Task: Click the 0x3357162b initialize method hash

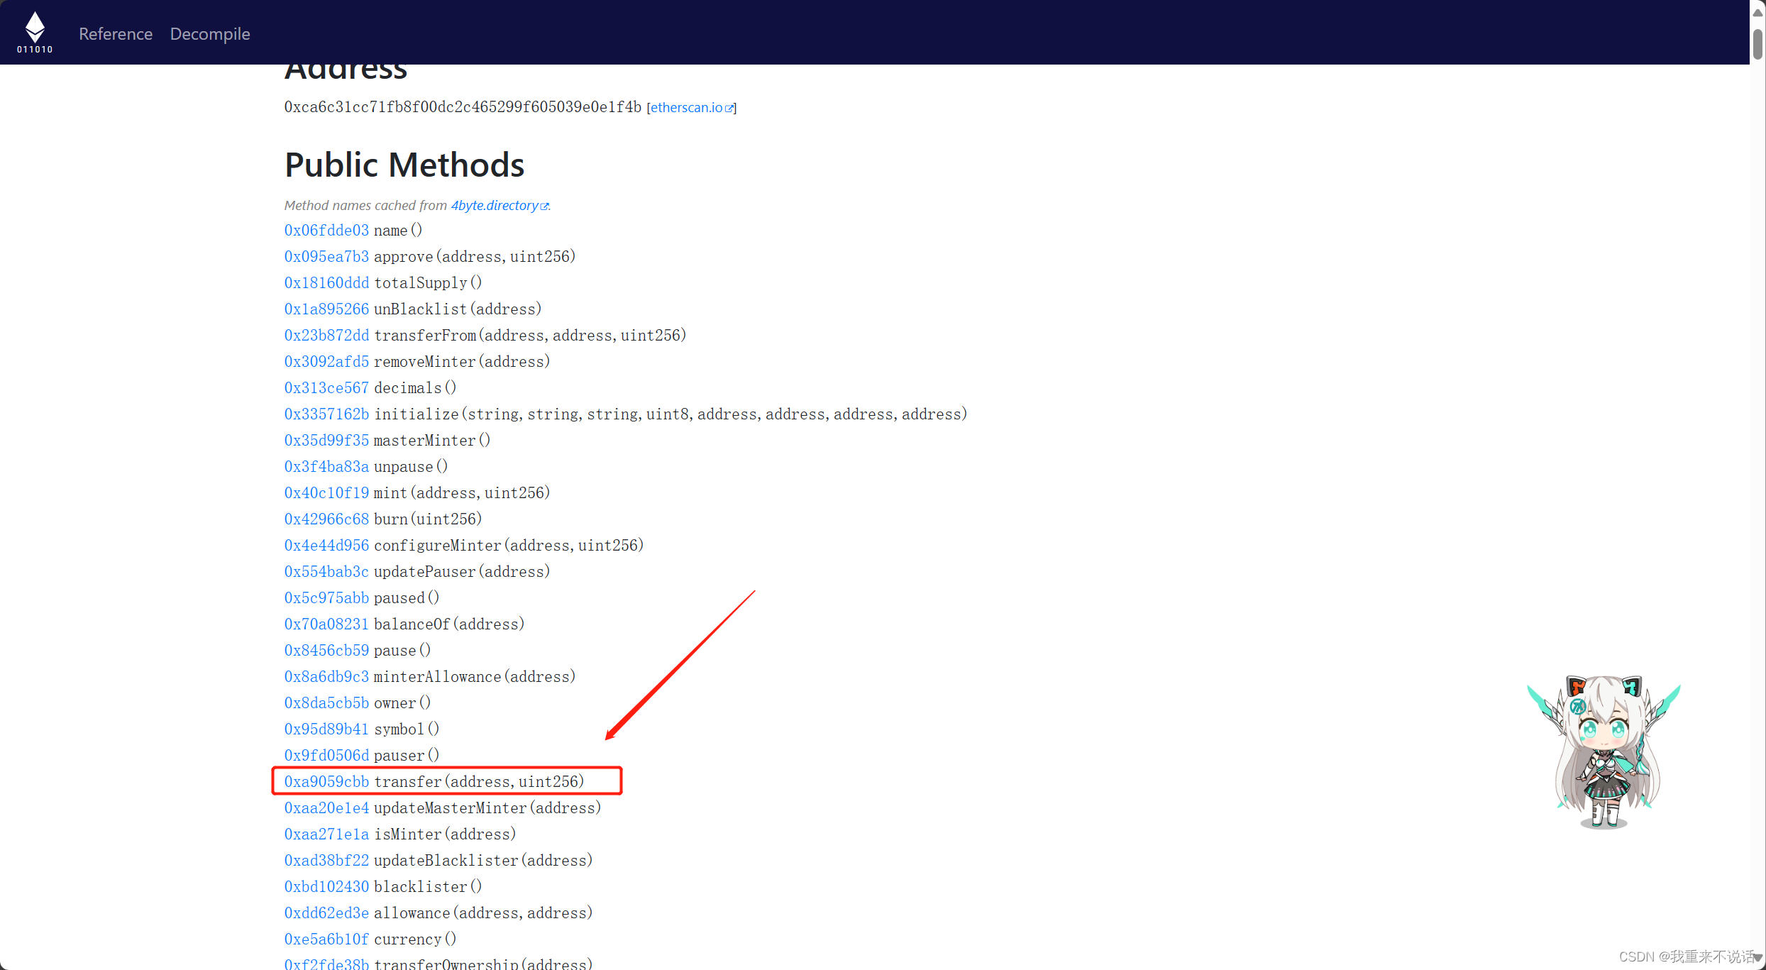Action: tap(326, 414)
